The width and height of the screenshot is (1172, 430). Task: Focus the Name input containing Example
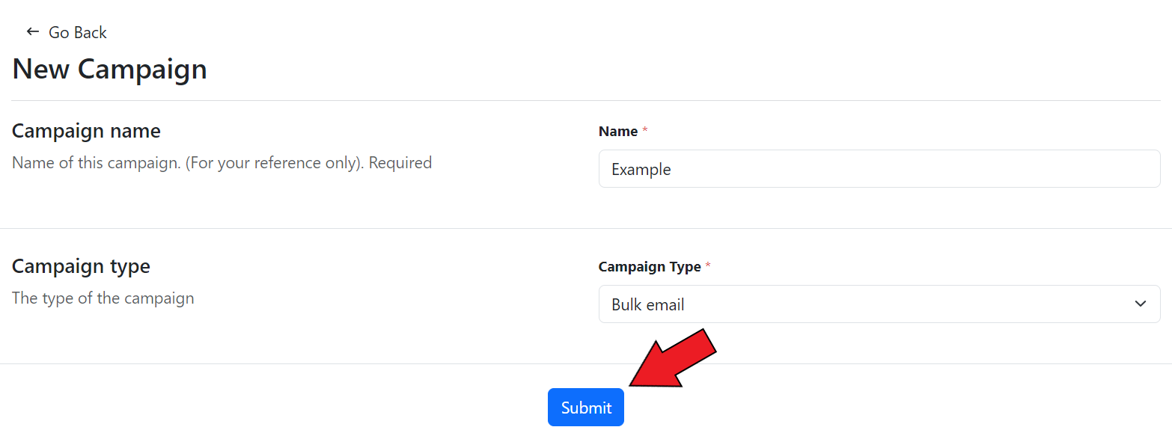[879, 169]
